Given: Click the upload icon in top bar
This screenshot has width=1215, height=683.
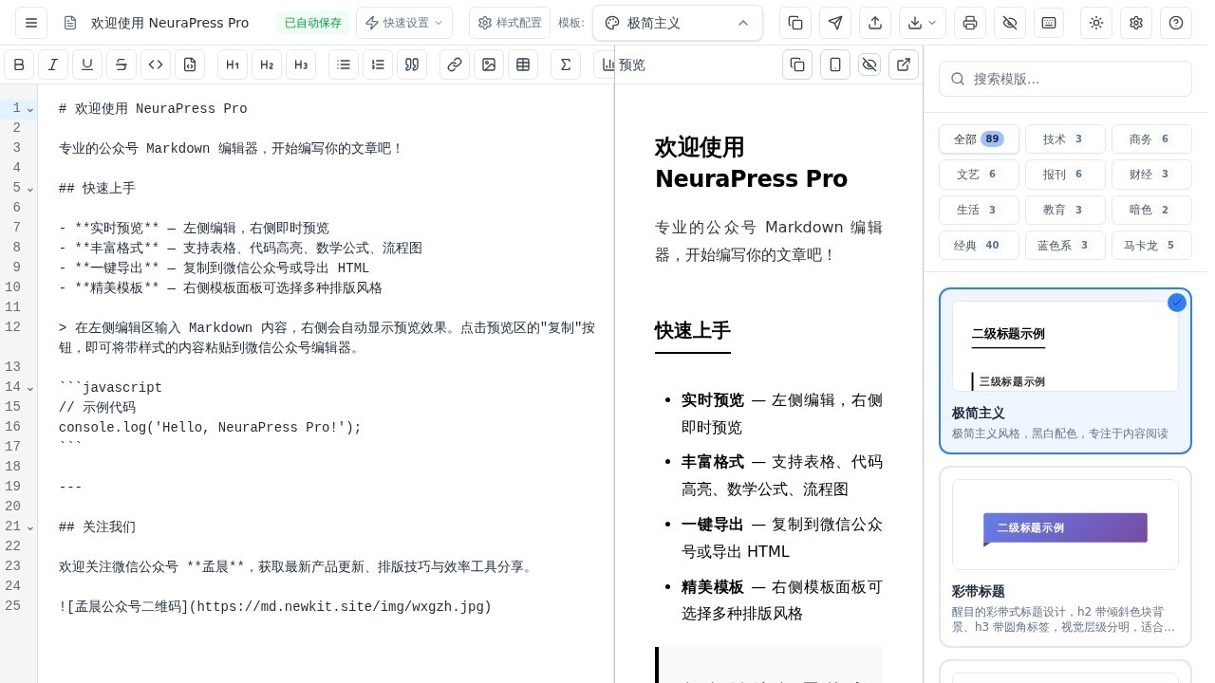Looking at the screenshot, I should [875, 23].
